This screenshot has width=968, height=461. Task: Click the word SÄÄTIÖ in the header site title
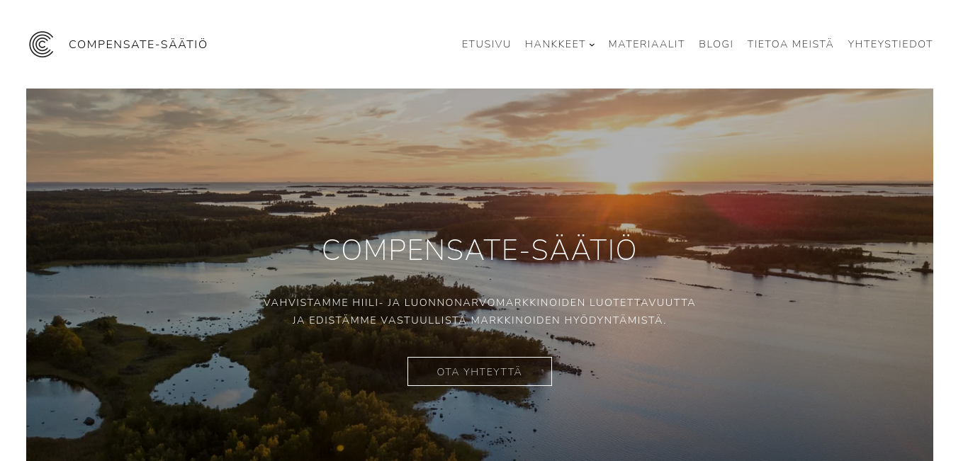coord(184,44)
